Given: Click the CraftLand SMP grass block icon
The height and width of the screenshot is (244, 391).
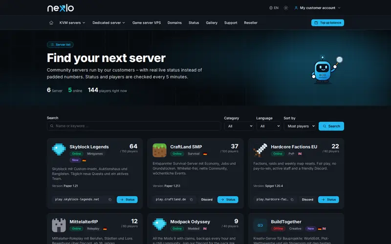Looking at the screenshot, I should tap(160, 150).
